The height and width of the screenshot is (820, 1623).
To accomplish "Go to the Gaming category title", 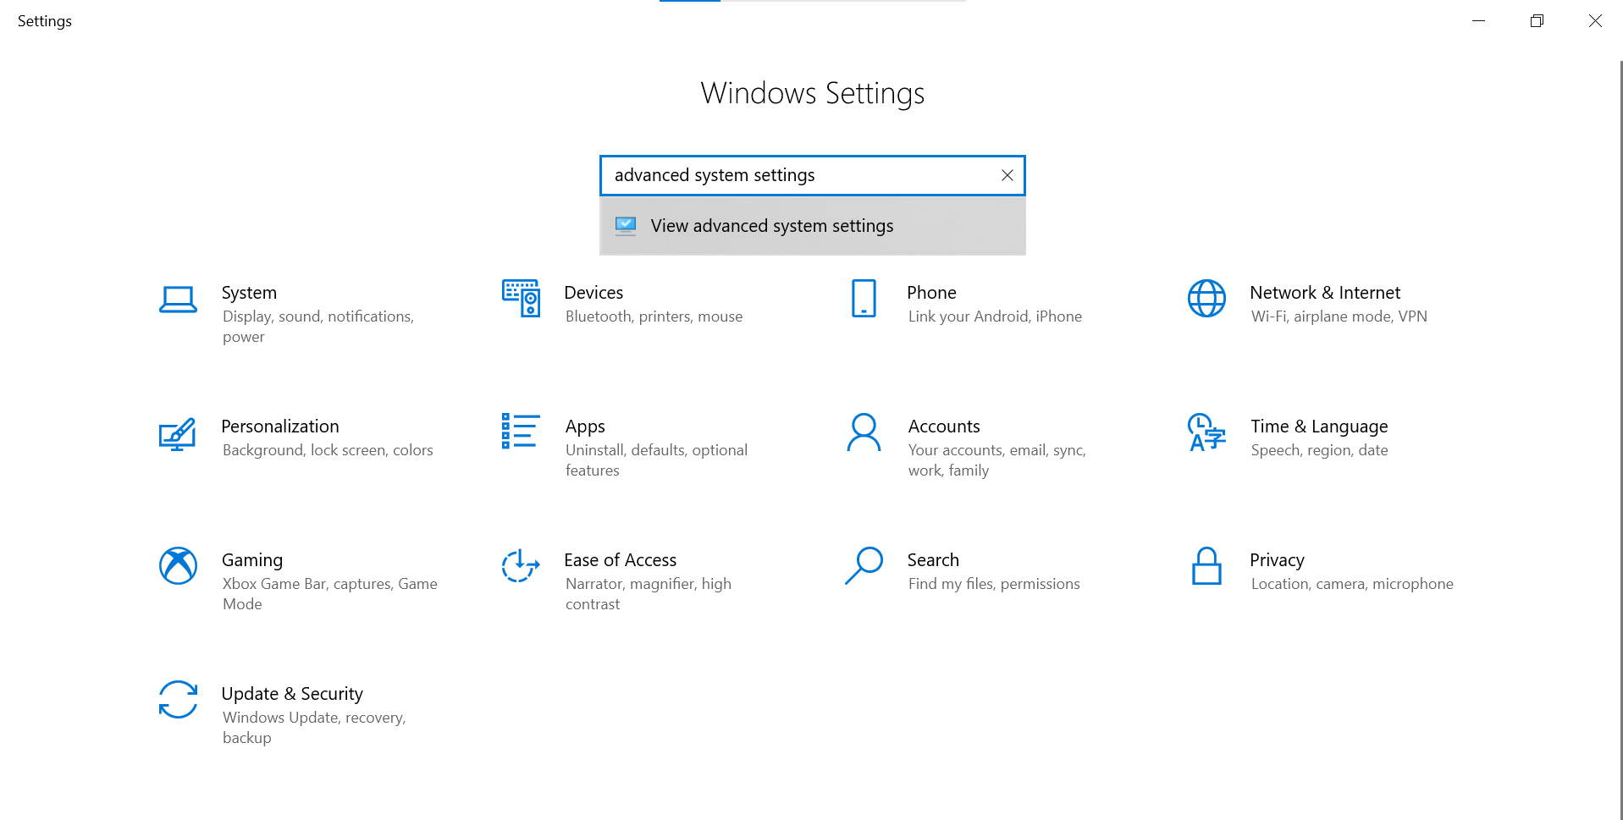I will pos(252,560).
